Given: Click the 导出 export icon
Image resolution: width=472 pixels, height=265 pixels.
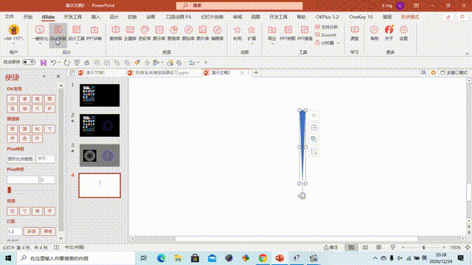Looking at the screenshot, I should (272, 30).
